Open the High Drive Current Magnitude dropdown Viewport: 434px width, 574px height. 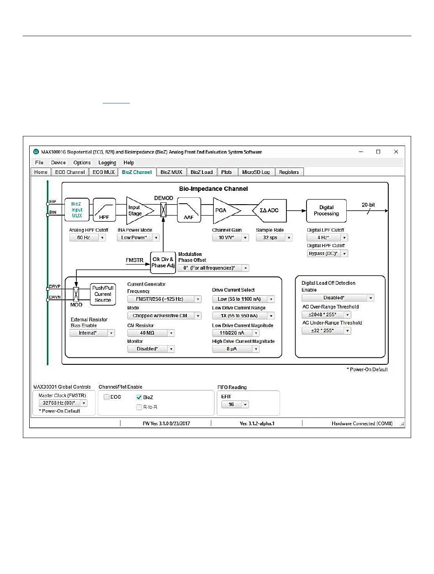pos(236,349)
